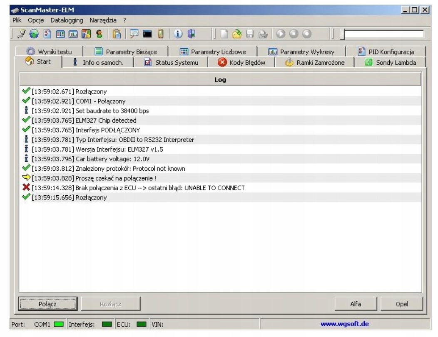Screen dimensions: 438x337
Task: Open the ? help menu
Action: (x=124, y=20)
